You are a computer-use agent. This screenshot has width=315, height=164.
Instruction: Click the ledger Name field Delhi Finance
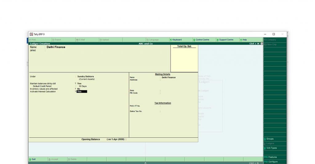[x=56, y=47]
